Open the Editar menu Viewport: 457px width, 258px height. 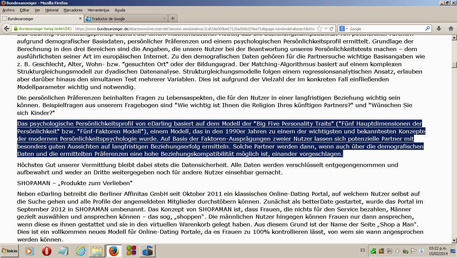(25, 10)
